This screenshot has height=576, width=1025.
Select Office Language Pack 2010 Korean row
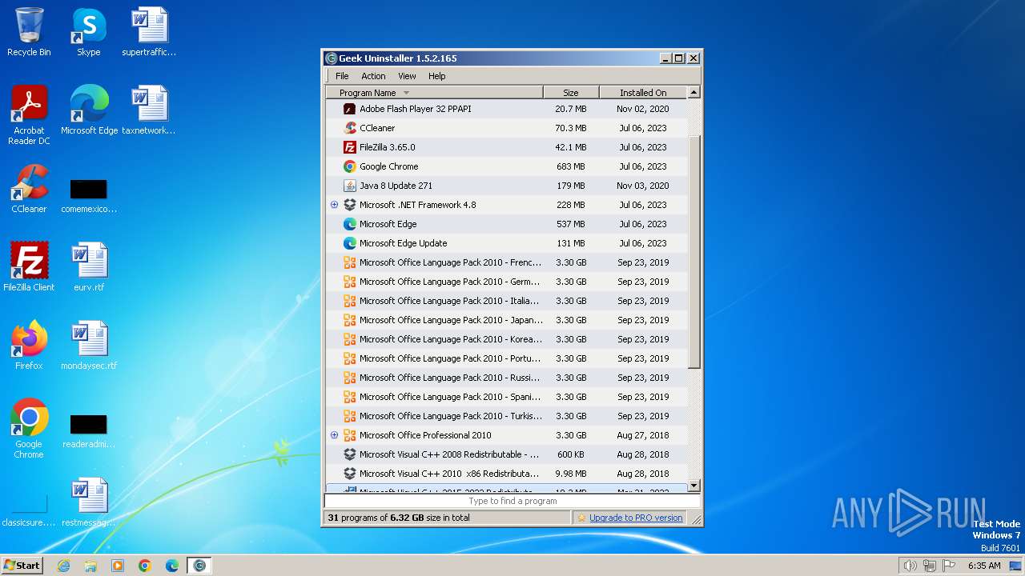click(x=506, y=339)
